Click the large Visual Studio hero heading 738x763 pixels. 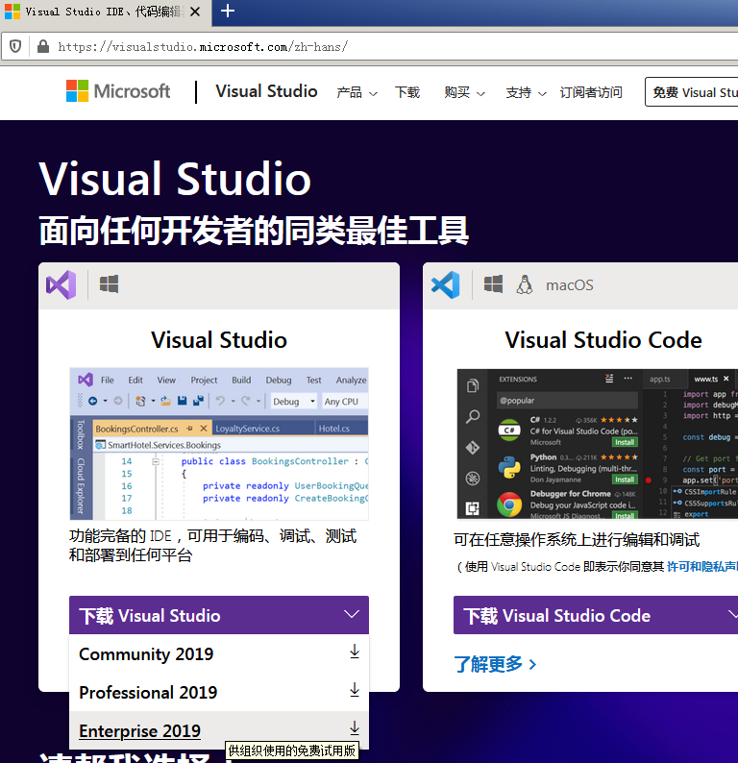tap(175, 179)
